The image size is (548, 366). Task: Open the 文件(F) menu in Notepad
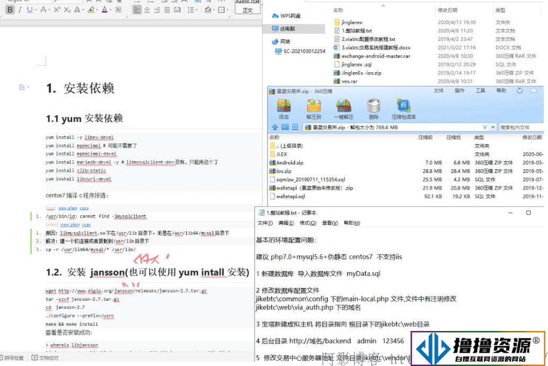coord(265,223)
